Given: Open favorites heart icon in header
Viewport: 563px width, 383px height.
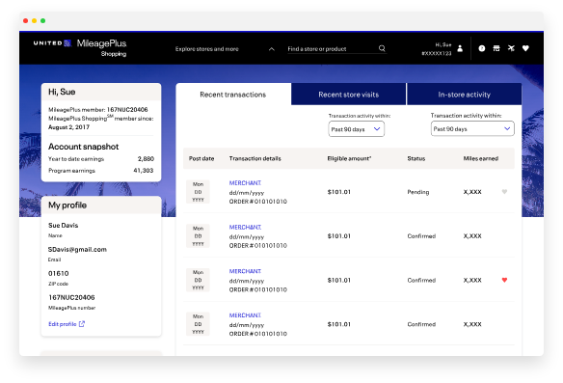Looking at the screenshot, I should click(x=525, y=48).
